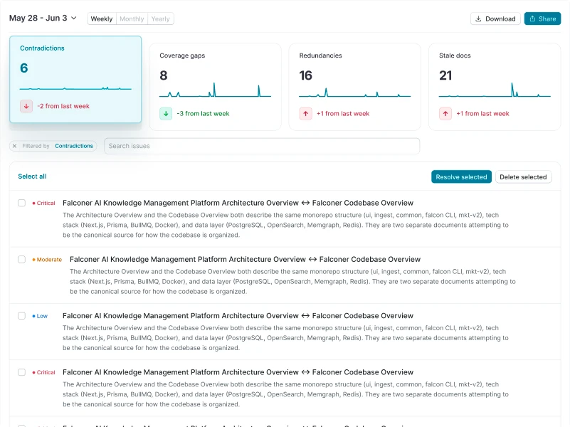Open the Moderate issue title

click(x=245, y=259)
